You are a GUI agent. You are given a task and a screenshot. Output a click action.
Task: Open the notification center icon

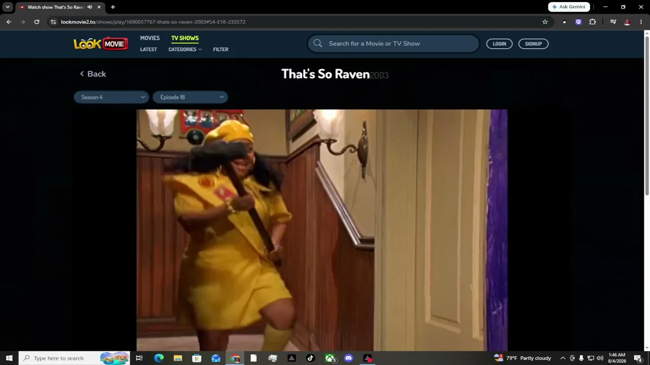coord(638,358)
